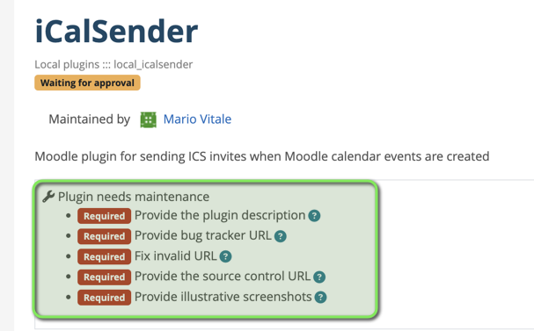Show help for source control URL requirement
The height and width of the screenshot is (331, 534).
319,277
